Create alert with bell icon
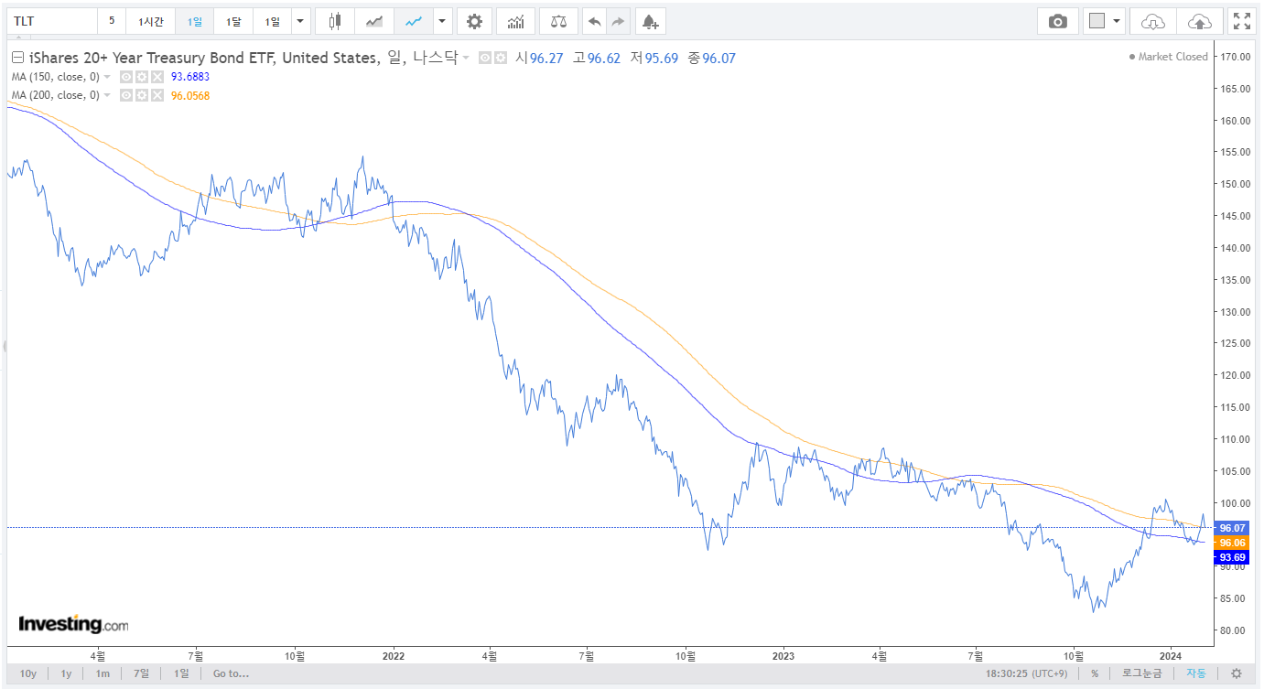The image size is (1264, 689). click(x=650, y=21)
